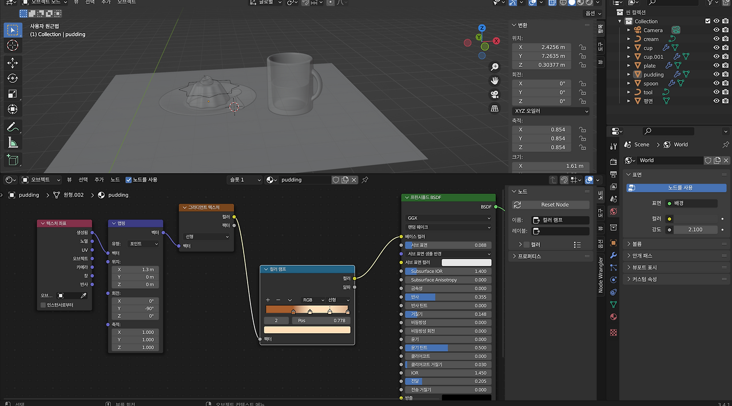Collapse the Collection tree in outliner
732x406 pixels.
620,21
